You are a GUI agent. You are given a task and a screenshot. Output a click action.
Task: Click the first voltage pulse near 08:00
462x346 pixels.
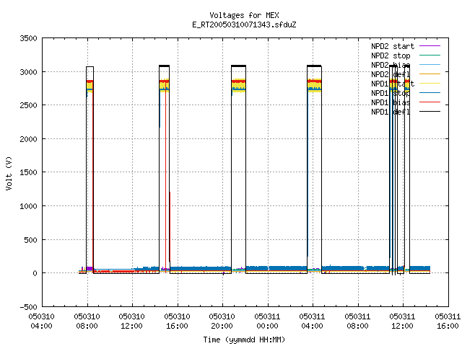click(90, 170)
